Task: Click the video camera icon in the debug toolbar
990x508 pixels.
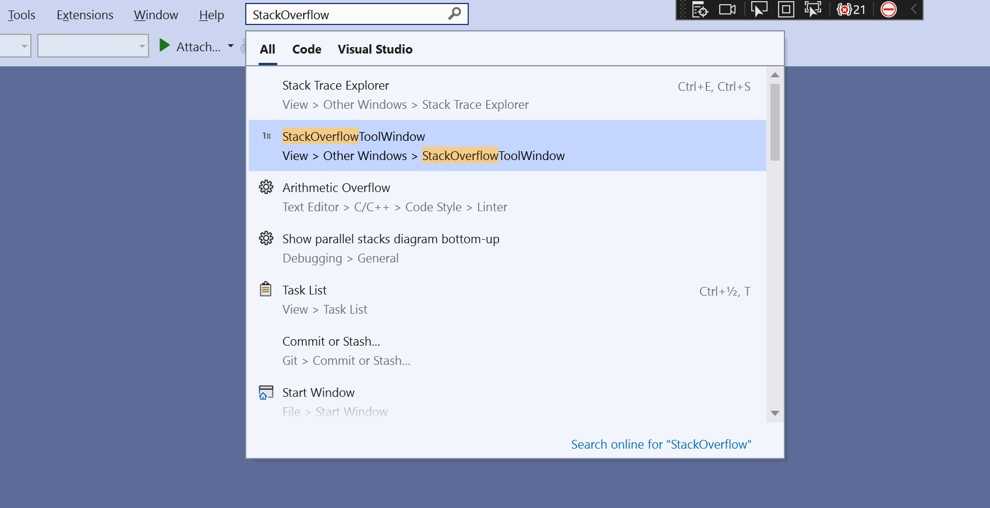Action: pos(727,9)
